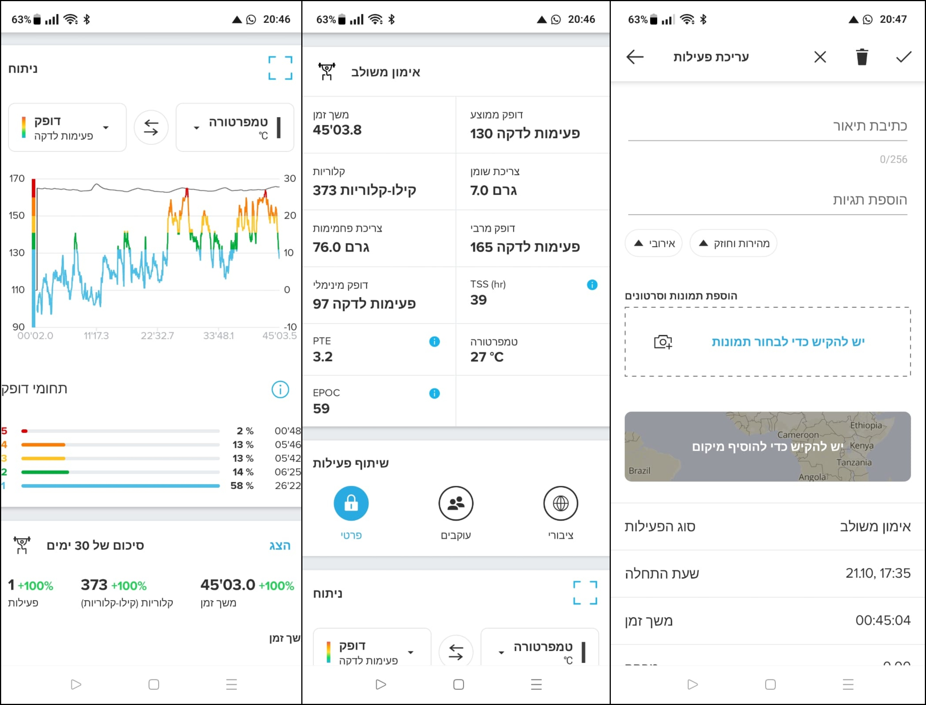Open the heart rate dropdown above the left chart
Screen dimensions: 926x705
pyautogui.click(x=67, y=127)
